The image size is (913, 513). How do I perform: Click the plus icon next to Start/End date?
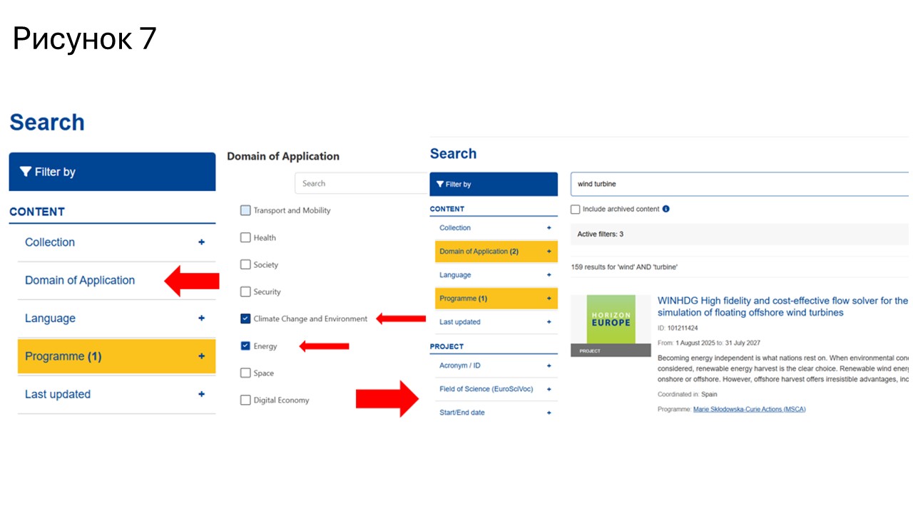pos(549,413)
